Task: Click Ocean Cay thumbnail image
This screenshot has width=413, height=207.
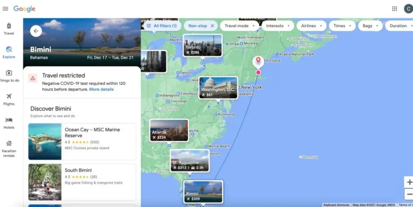Action: pos(45,141)
